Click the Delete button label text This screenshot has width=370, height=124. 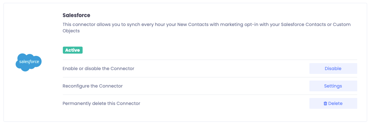(335, 103)
